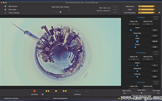Screen dimensions: 162x101
Task: Click the rewind double-arrow icon
Action: point(47,91)
